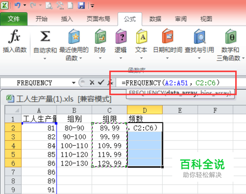Expand the 自动求和 dropdown arrow
246x194 pixels.
pos(45,58)
